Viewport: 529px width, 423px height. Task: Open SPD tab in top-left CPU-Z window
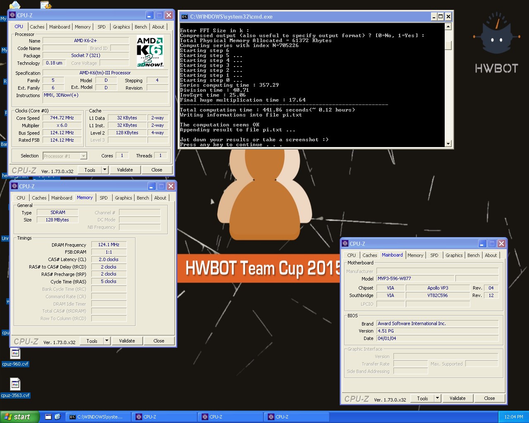102,27
